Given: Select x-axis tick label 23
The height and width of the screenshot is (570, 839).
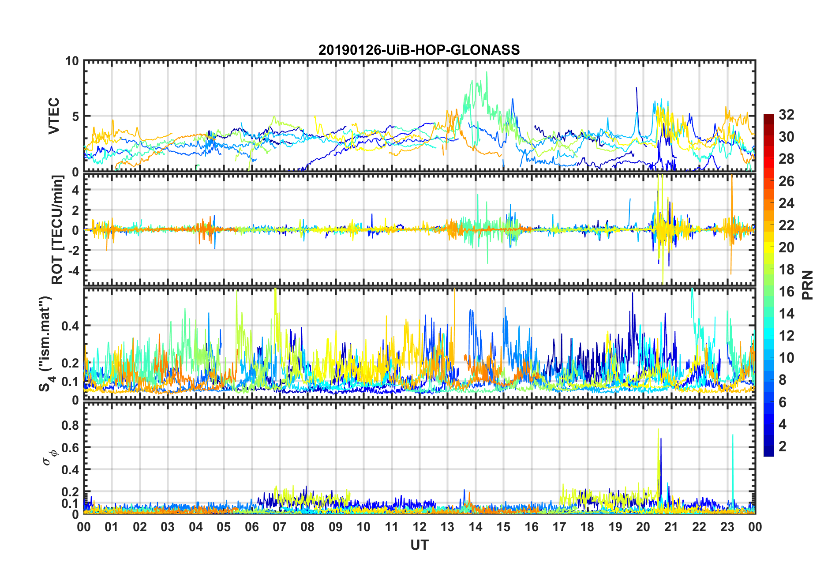Looking at the screenshot, I should 727,527.
